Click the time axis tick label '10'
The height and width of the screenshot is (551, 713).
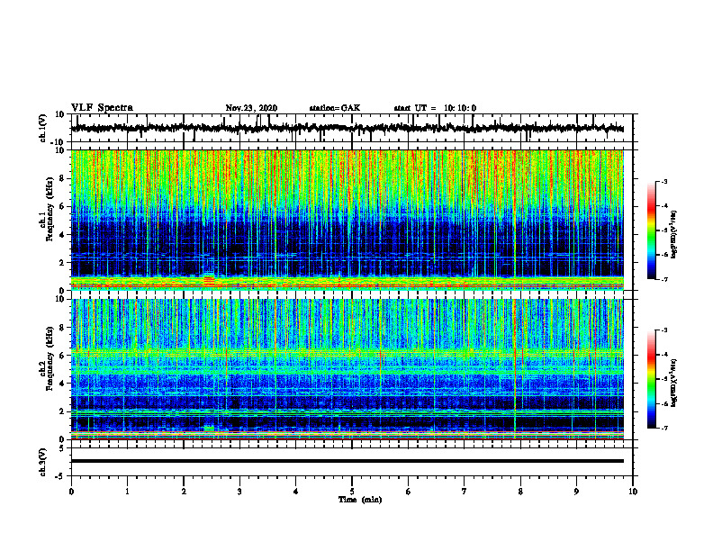[633, 492]
